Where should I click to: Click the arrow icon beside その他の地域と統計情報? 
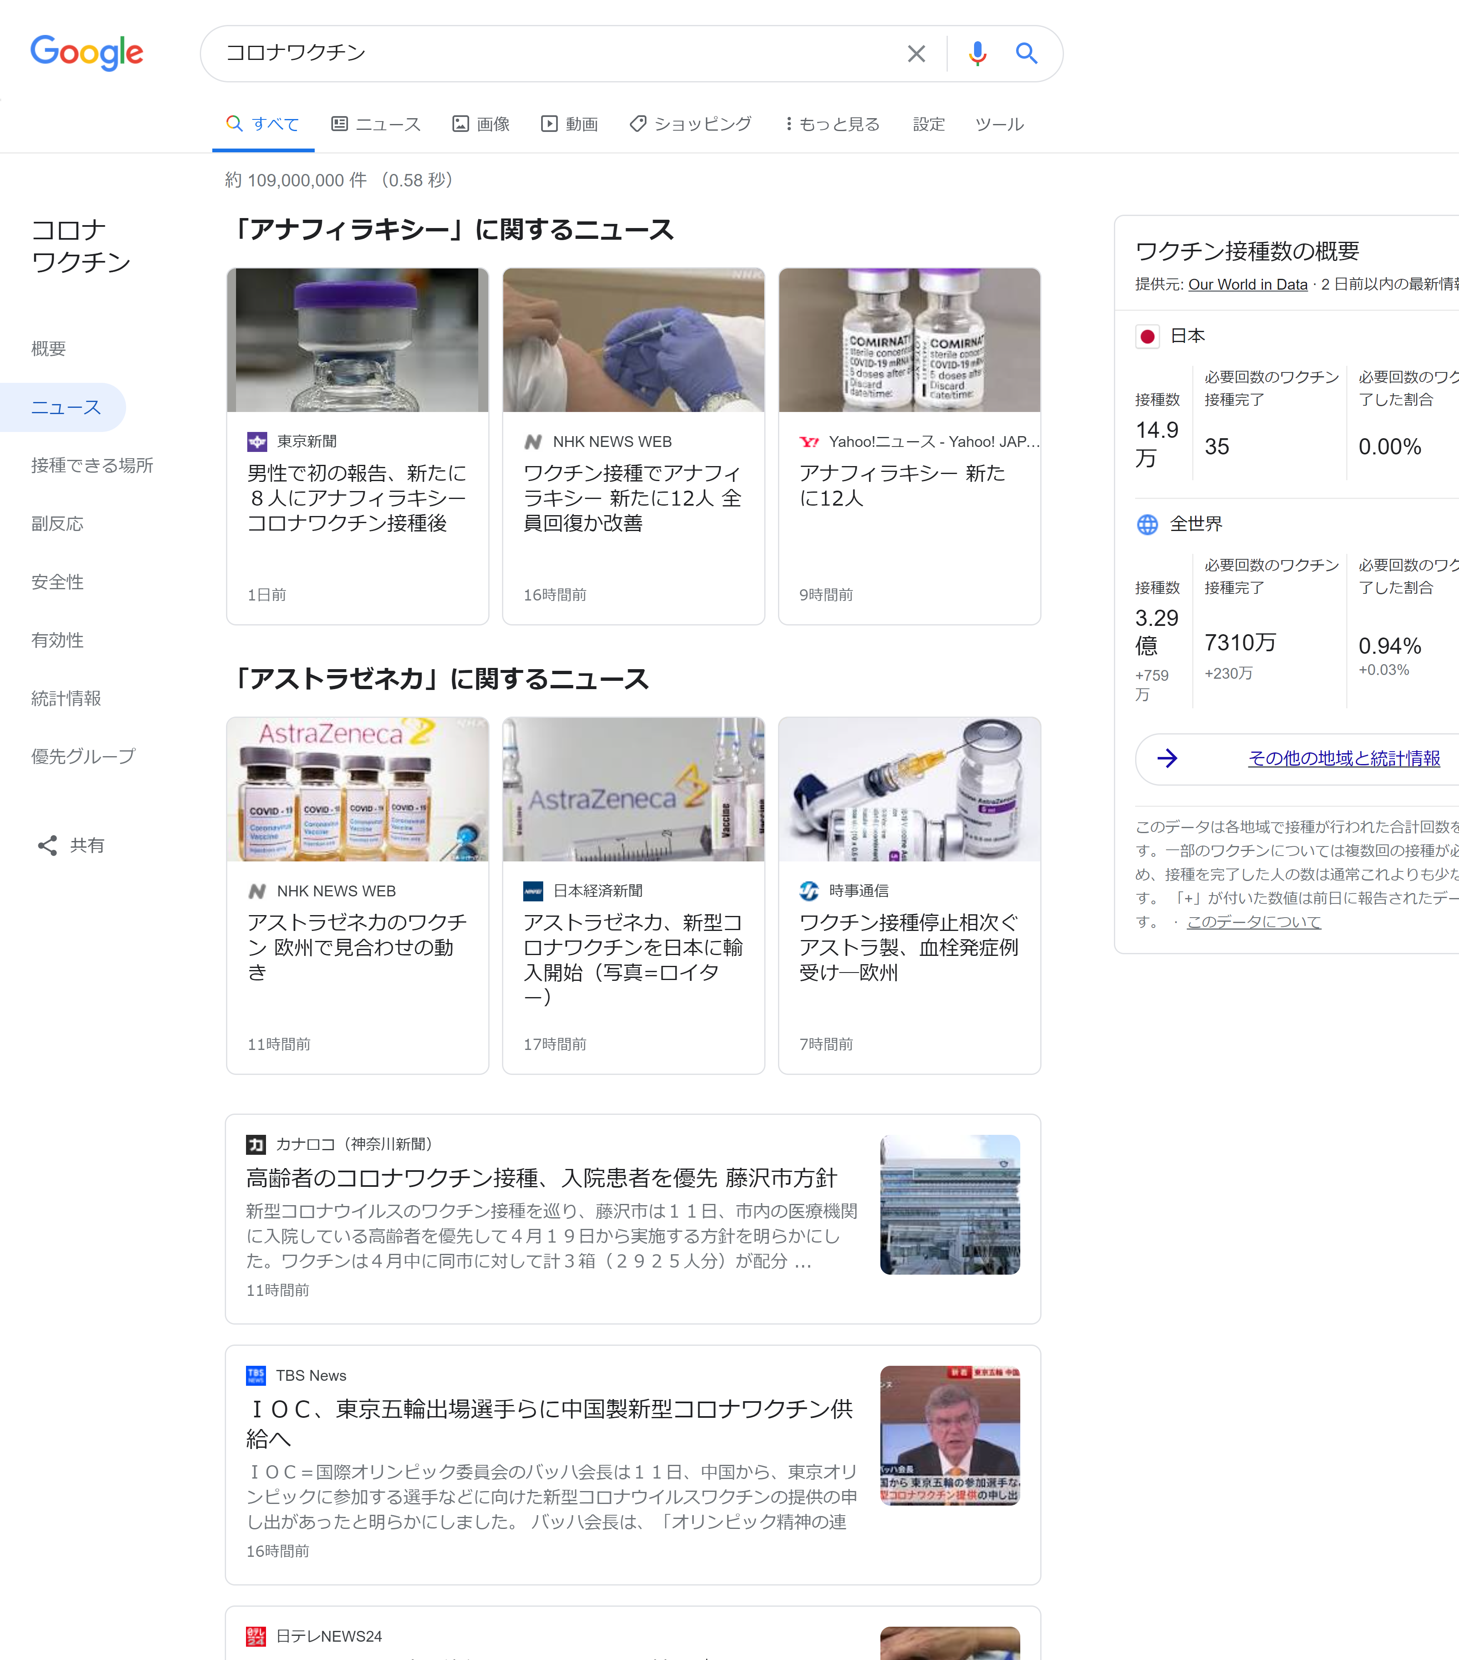pyautogui.click(x=1167, y=758)
